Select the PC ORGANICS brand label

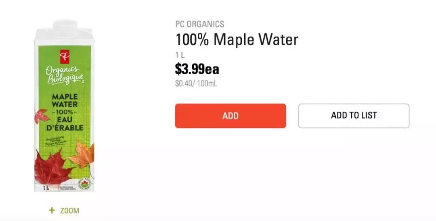(x=199, y=24)
